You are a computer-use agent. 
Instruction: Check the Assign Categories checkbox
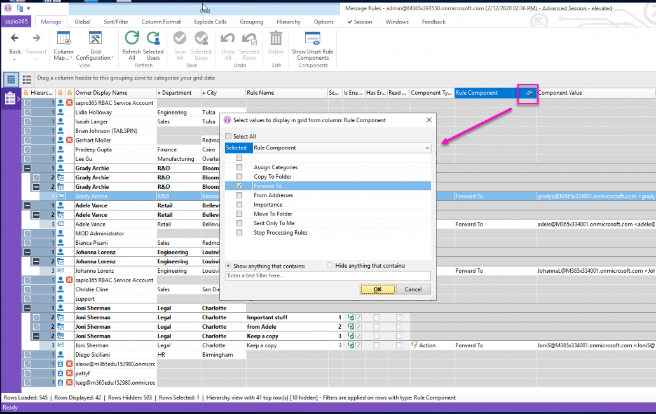pos(239,167)
